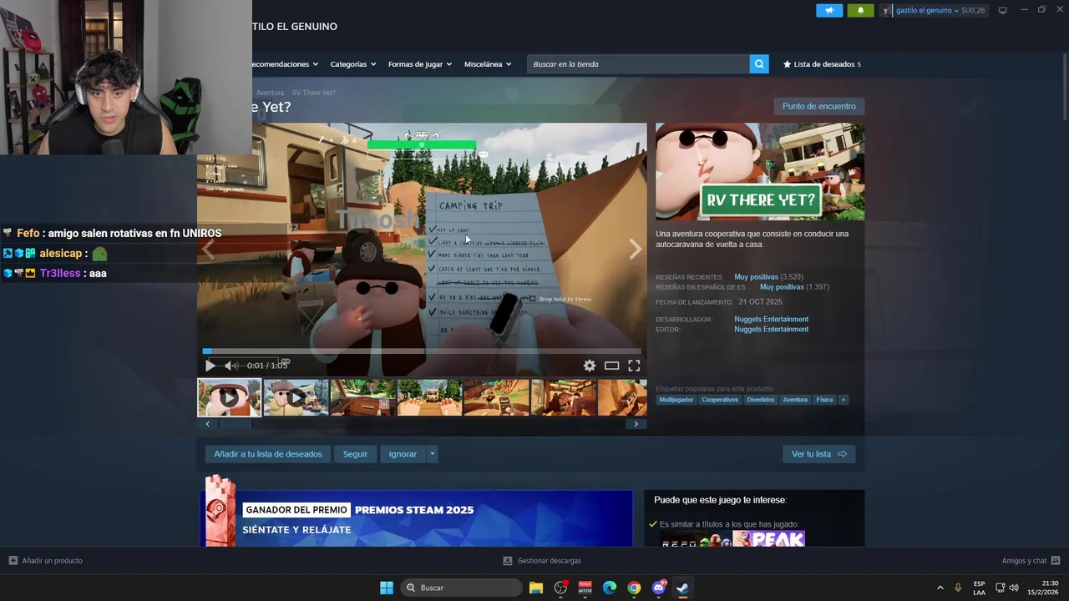Open File Explorer in taskbar
This screenshot has height=601, width=1069.
point(536,588)
